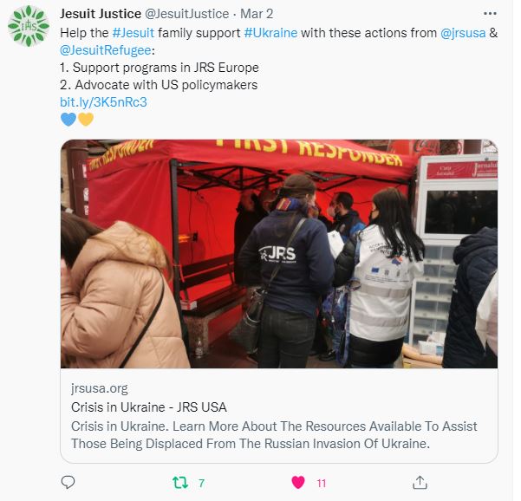Screen dimensions: 521x501
Task: Open the #Jesuit hashtag link
Action: point(134,33)
